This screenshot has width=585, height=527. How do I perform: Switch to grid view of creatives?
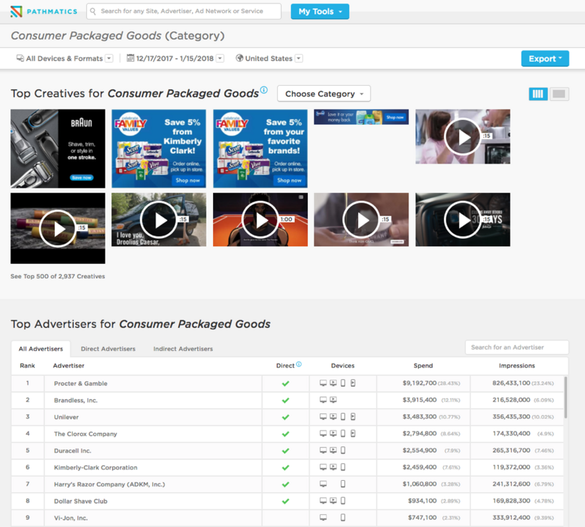(538, 94)
